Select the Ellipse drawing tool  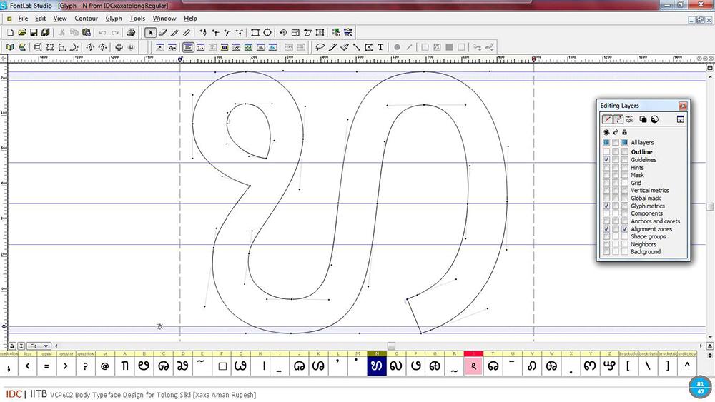point(267,32)
